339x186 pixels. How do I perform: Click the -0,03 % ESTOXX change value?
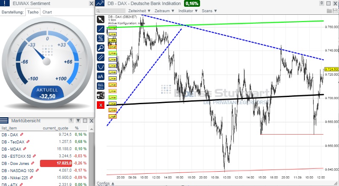pyautogui.click(x=80, y=156)
